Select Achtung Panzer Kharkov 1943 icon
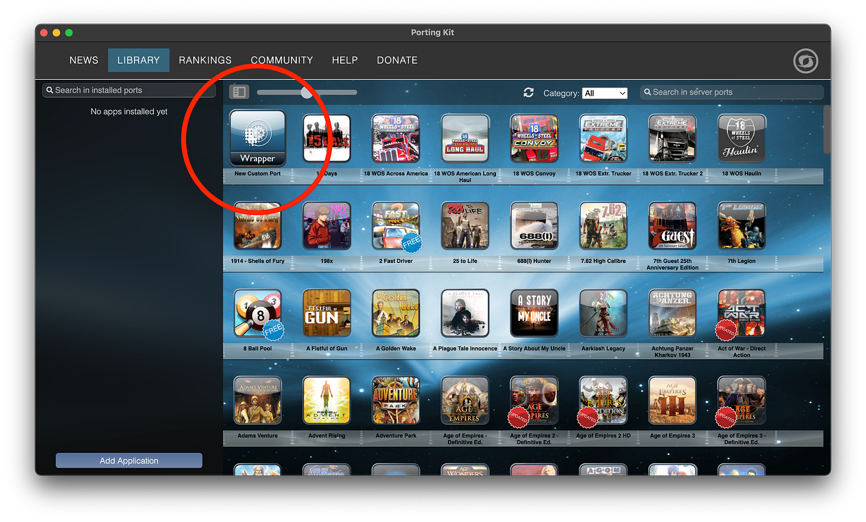866x522 pixels. coord(672,313)
